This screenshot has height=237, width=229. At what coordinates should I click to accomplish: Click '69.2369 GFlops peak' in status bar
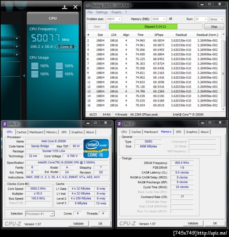(x=144, y=114)
